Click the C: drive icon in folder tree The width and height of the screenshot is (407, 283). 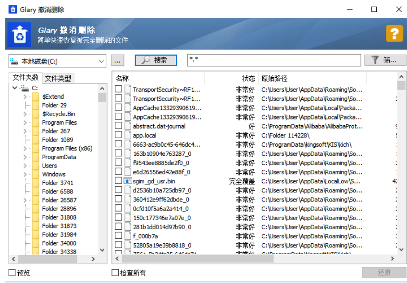pos(25,88)
